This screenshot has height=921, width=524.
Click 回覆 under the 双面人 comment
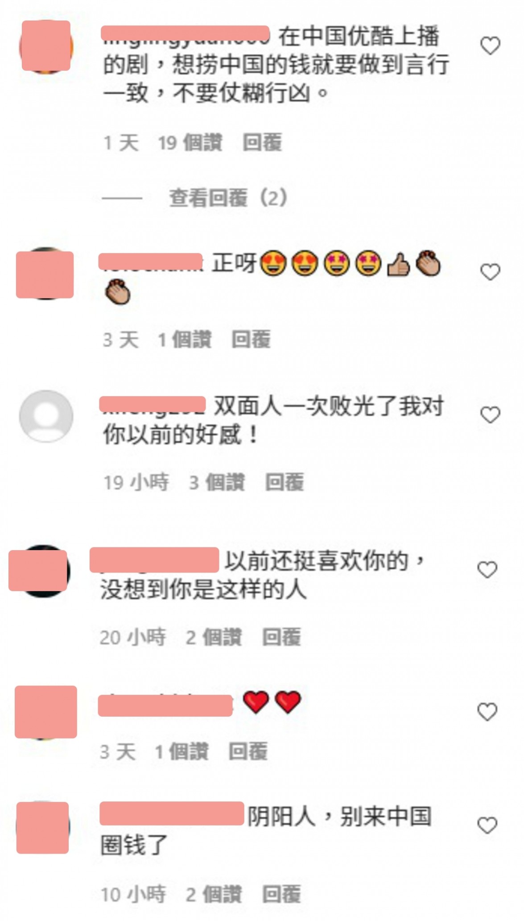(285, 482)
